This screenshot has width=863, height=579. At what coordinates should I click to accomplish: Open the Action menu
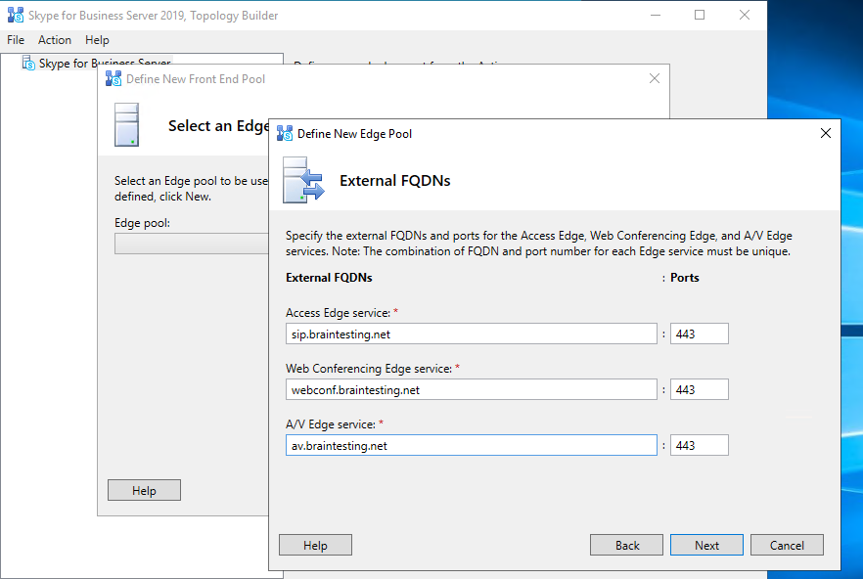55,40
